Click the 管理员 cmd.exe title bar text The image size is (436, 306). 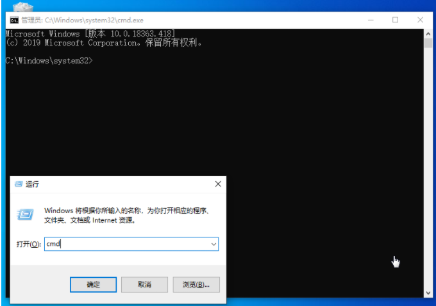click(x=82, y=20)
